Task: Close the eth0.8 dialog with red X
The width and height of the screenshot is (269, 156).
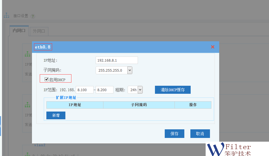Action: click(213, 47)
